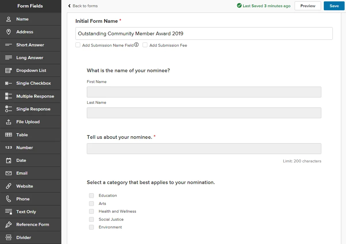This screenshot has height=244, width=346.
Task: Edit the Initial Form Name input
Action: pyautogui.click(x=204, y=33)
